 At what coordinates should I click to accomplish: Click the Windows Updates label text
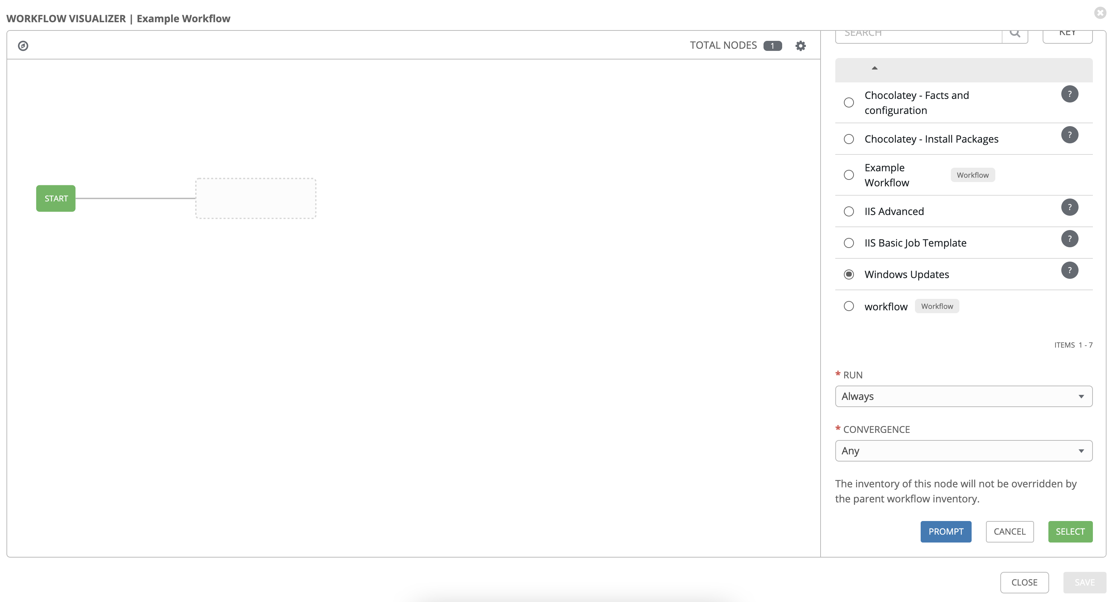[907, 275]
